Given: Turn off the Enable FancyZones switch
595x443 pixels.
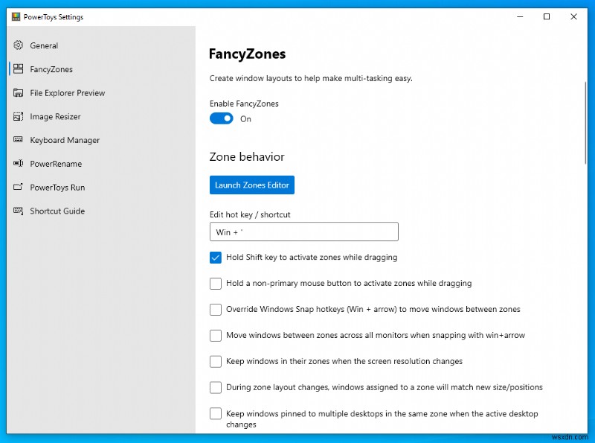Looking at the screenshot, I should coord(222,118).
